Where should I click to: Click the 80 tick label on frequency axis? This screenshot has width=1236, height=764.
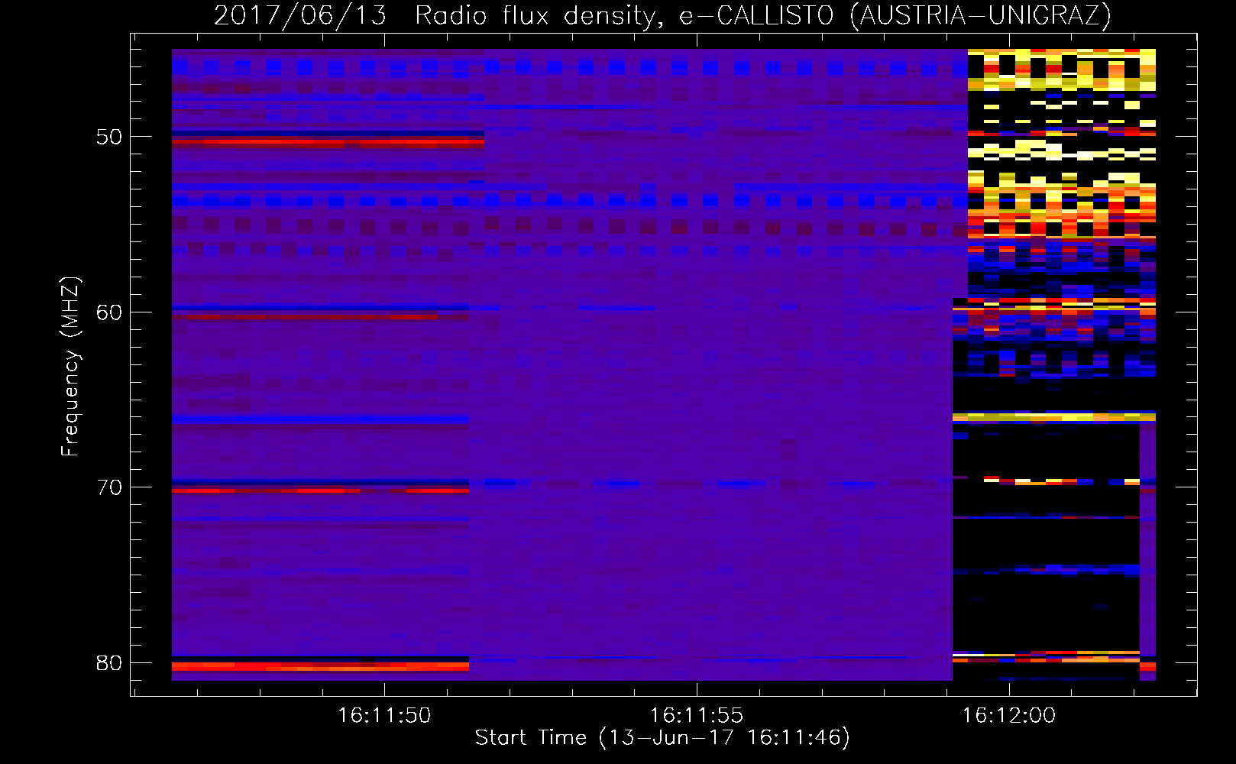click(x=109, y=663)
